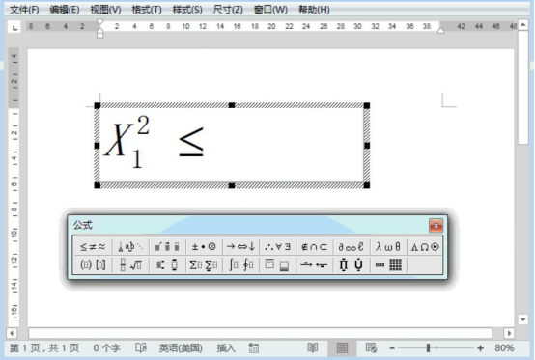Click the vertical scrollbar down arrow
The image size is (535, 360).
[x=522, y=319]
